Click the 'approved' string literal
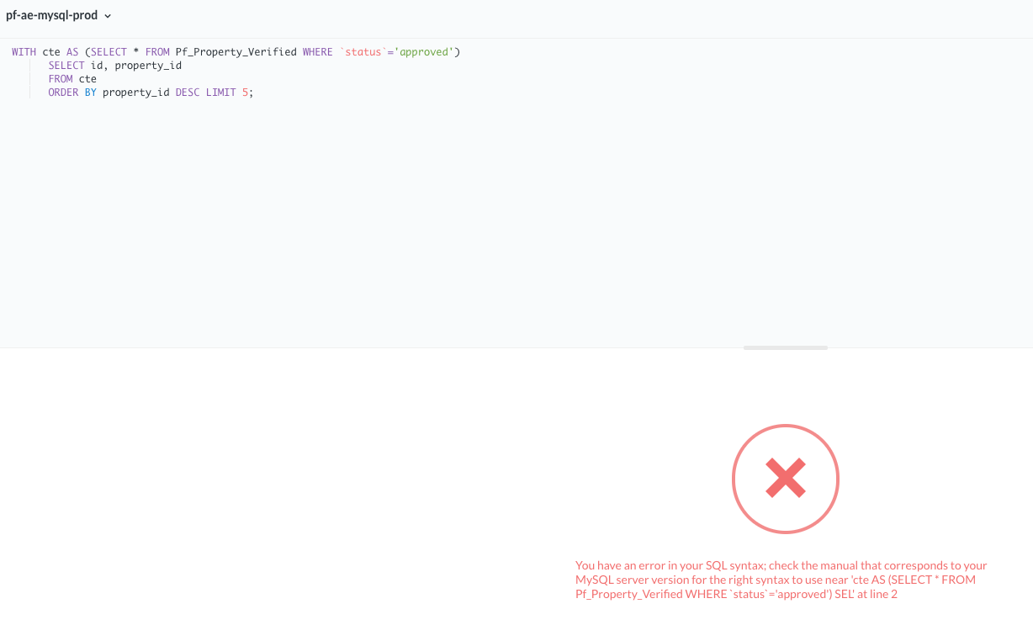Image resolution: width=1033 pixels, height=625 pixels. coord(424,52)
